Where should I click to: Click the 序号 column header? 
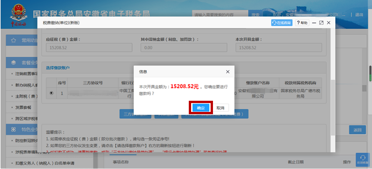[62, 83]
